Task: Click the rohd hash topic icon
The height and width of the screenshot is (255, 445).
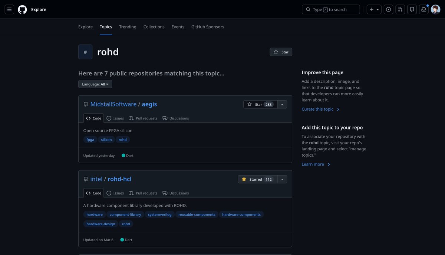Action: 85,52
